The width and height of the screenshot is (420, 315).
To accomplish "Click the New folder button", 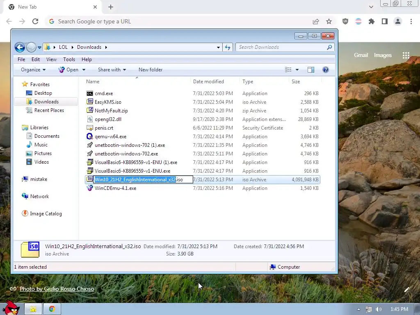I will [150, 70].
